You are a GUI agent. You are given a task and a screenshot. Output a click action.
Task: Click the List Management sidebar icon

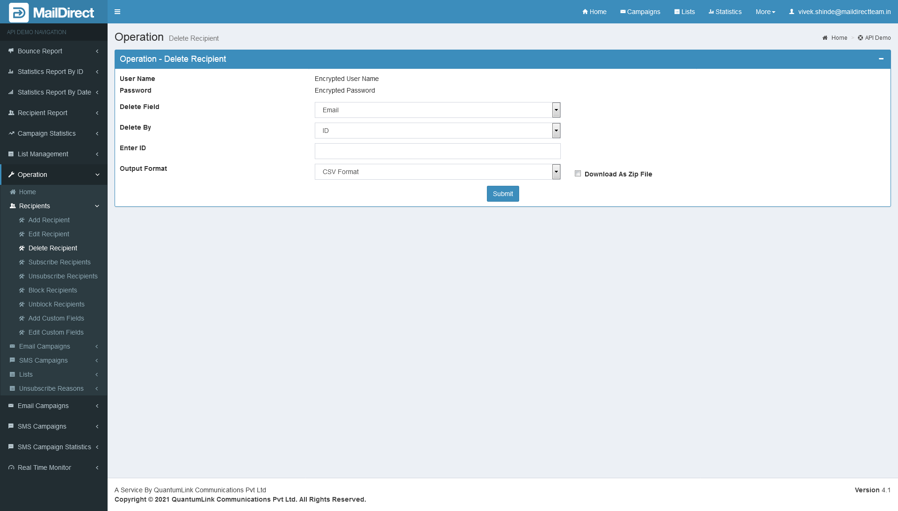click(x=11, y=154)
